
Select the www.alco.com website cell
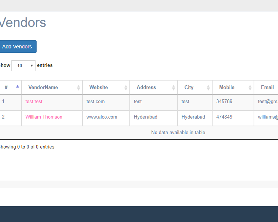pyautogui.click(x=106, y=118)
